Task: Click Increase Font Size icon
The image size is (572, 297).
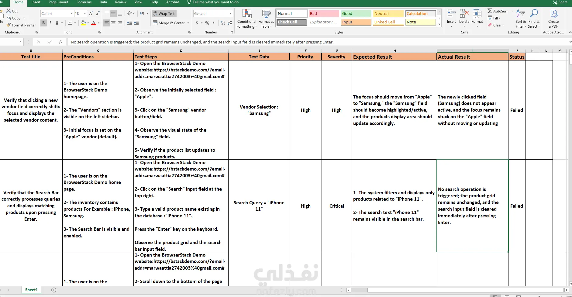Action: pyautogui.click(x=91, y=14)
